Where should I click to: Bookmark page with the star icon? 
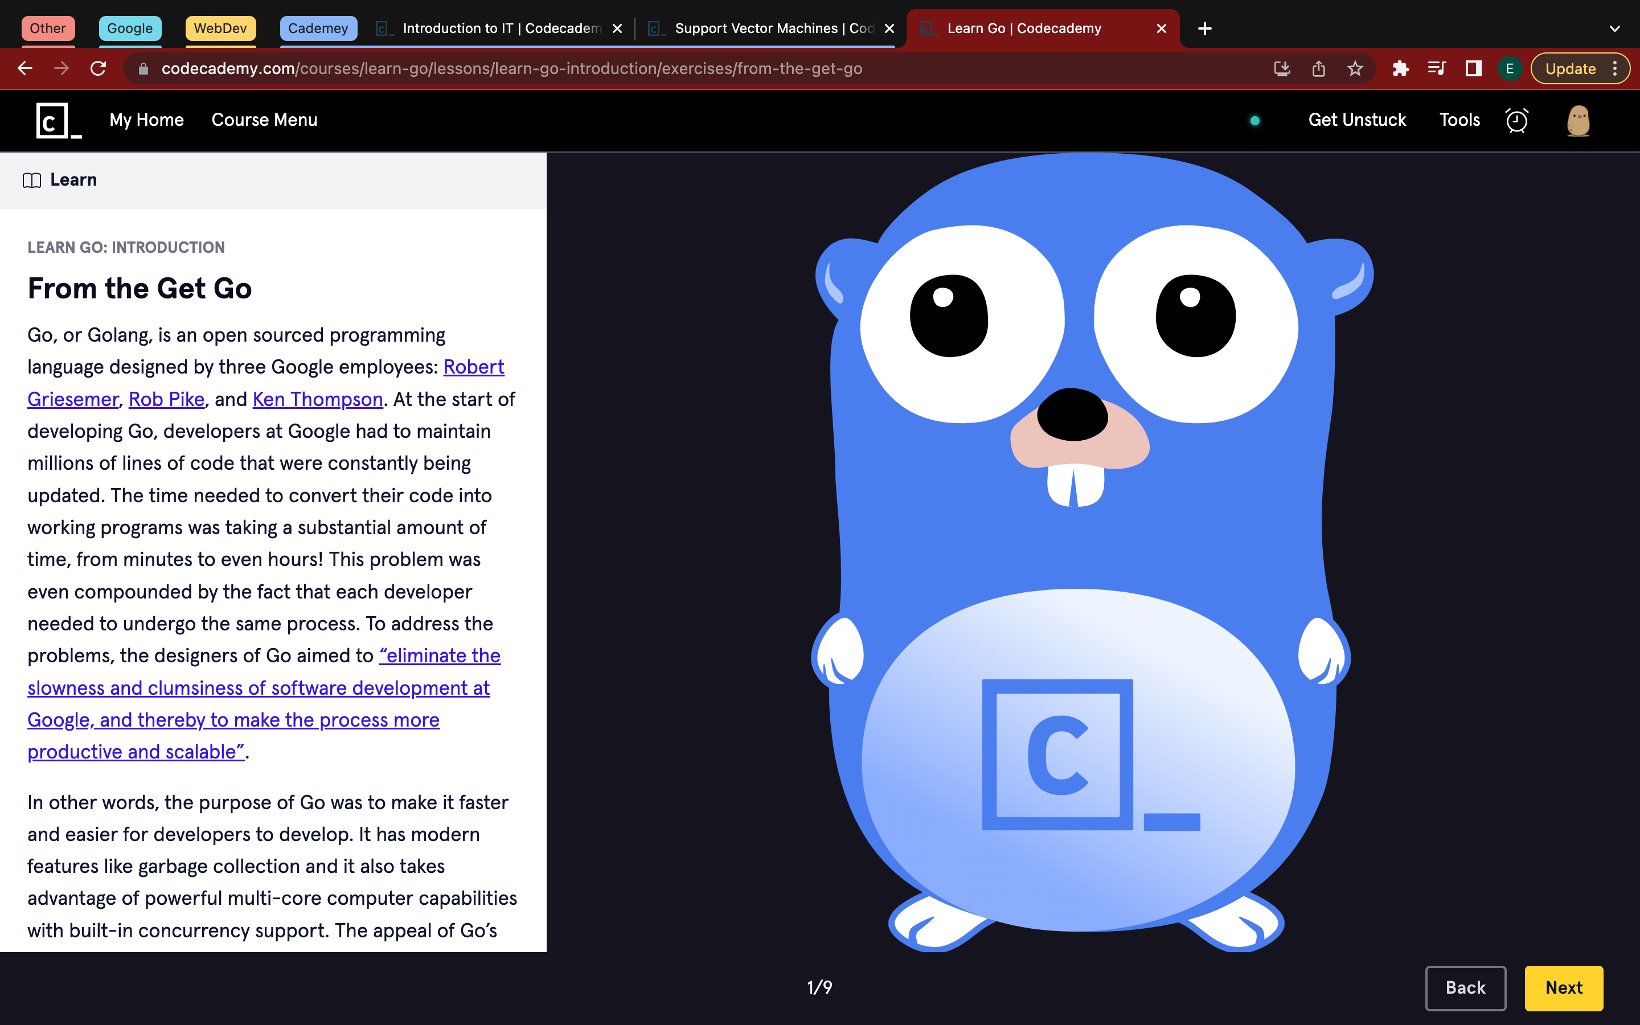point(1355,68)
